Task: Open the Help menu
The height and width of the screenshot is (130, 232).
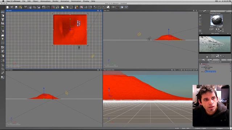Action: pyautogui.click(x=93, y=1)
